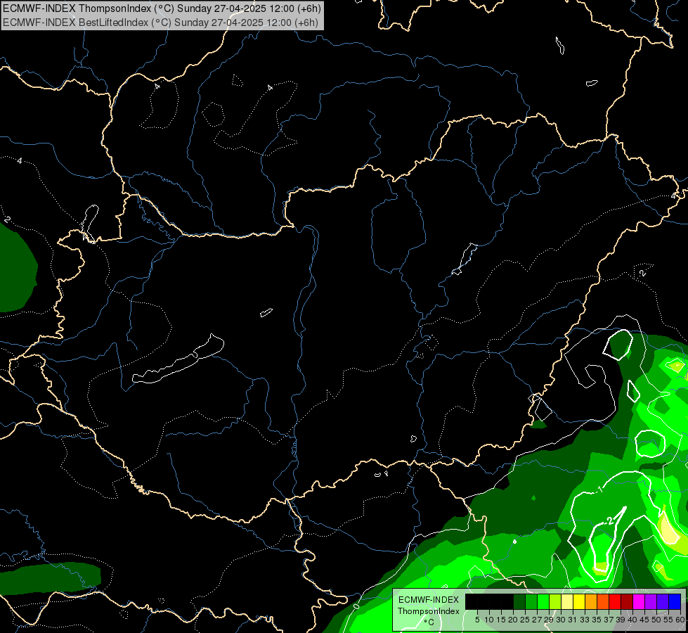The image size is (688, 633).
Task: Click the legend label 'ThompsonIndex'
Action: coord(429,611)
